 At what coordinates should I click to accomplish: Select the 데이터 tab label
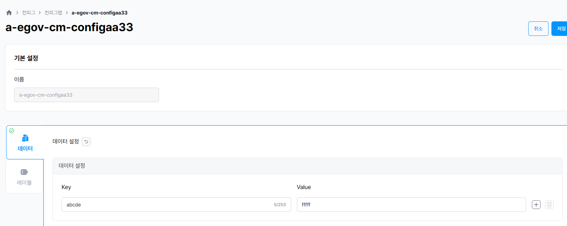click(x=25, y=148)
